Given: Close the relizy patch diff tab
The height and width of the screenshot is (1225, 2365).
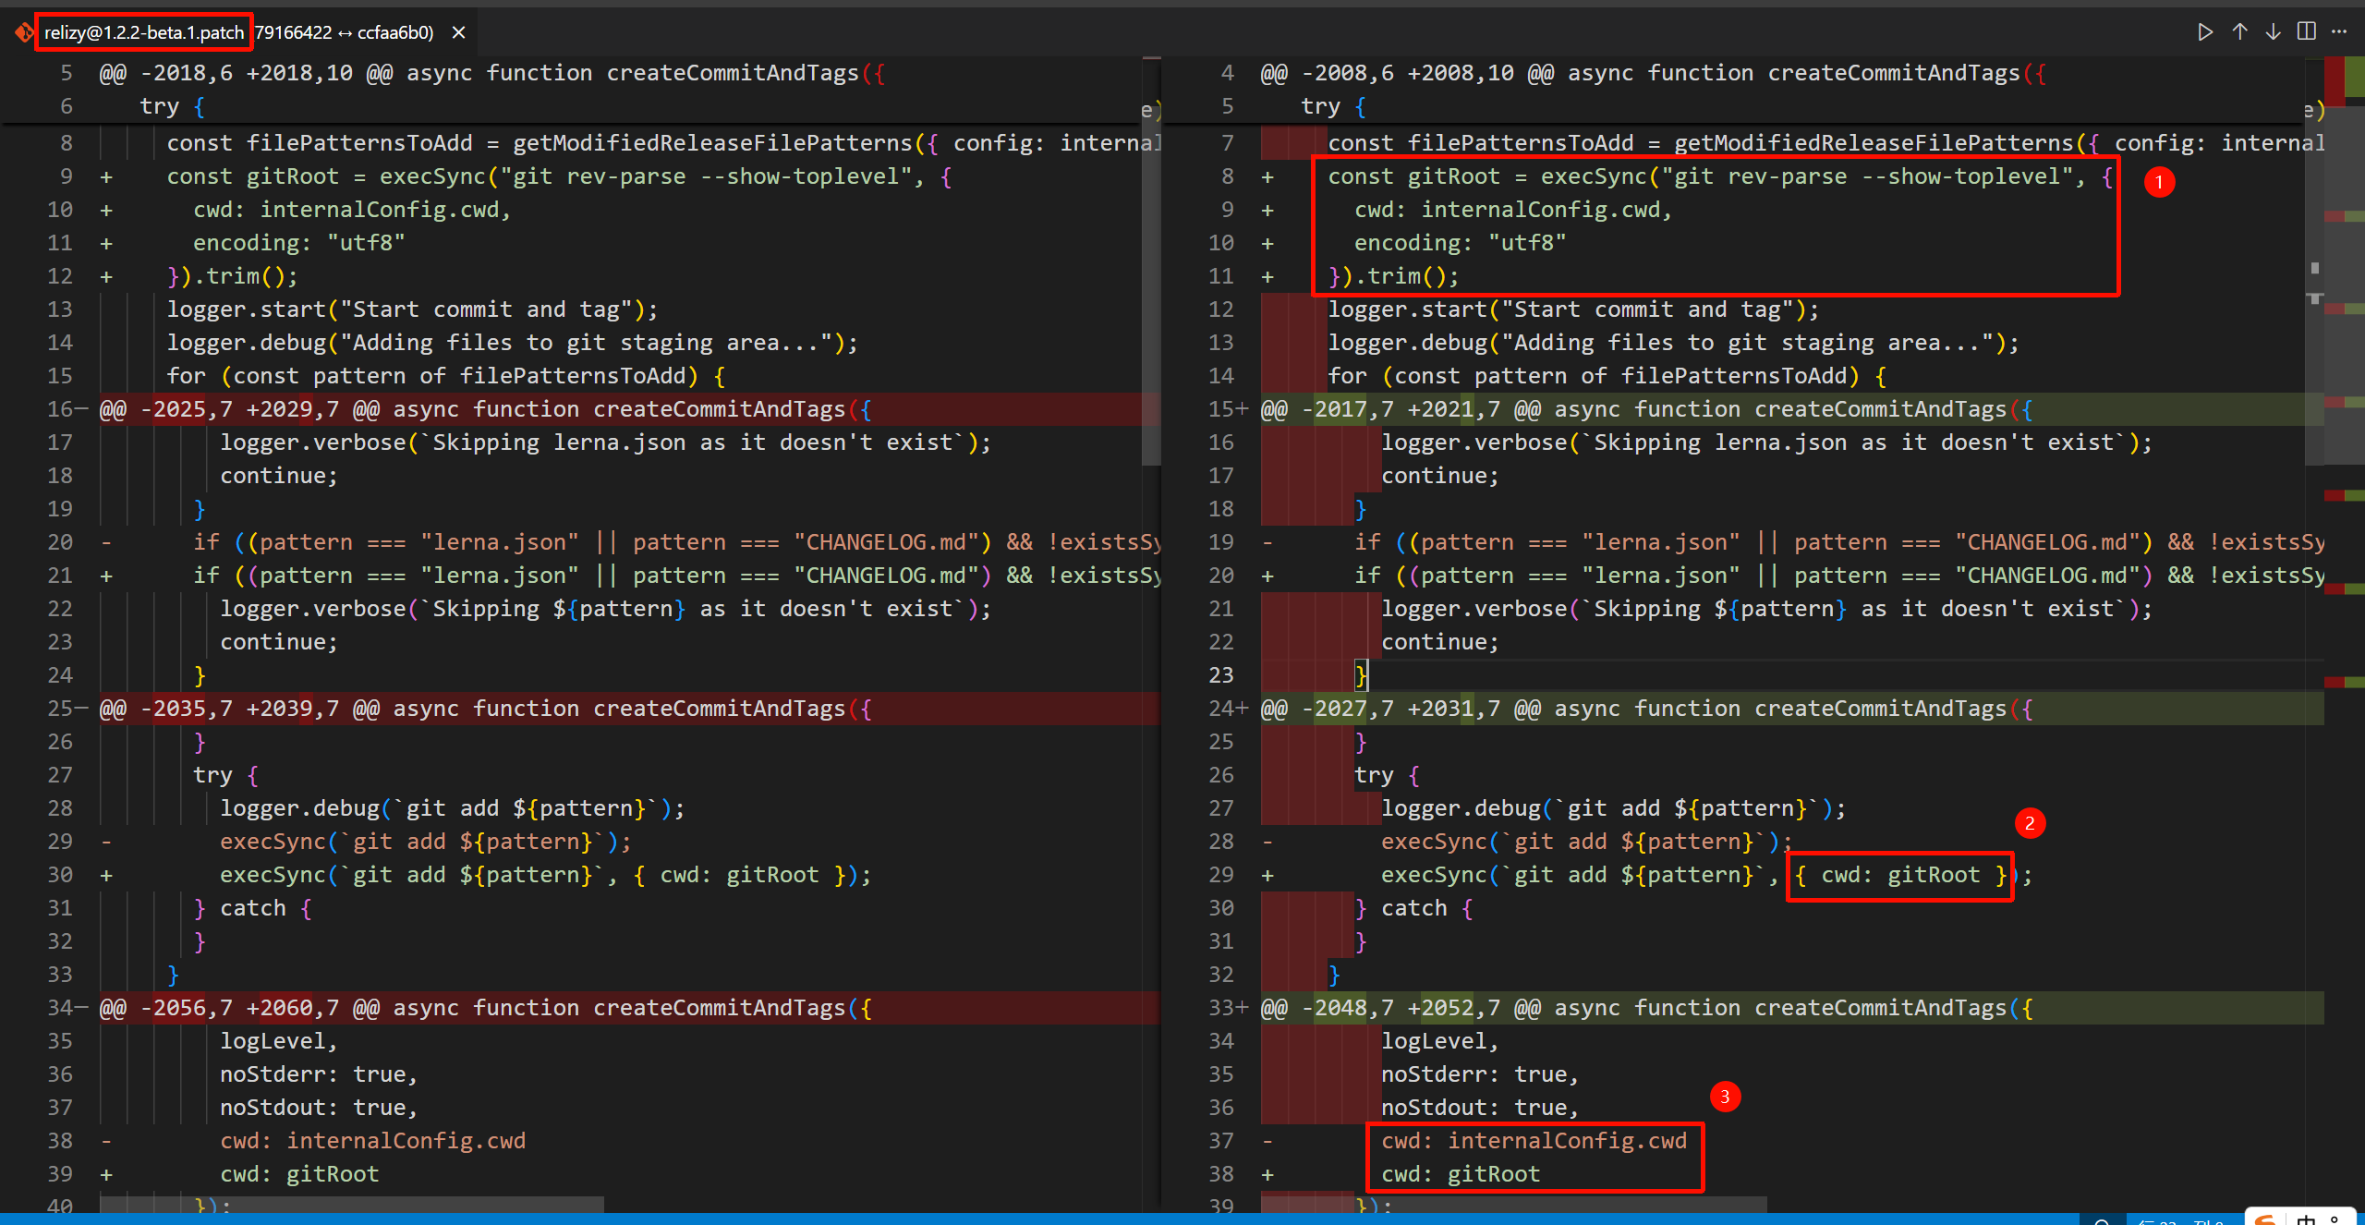Looking at the screenshot, I should 458,32.
